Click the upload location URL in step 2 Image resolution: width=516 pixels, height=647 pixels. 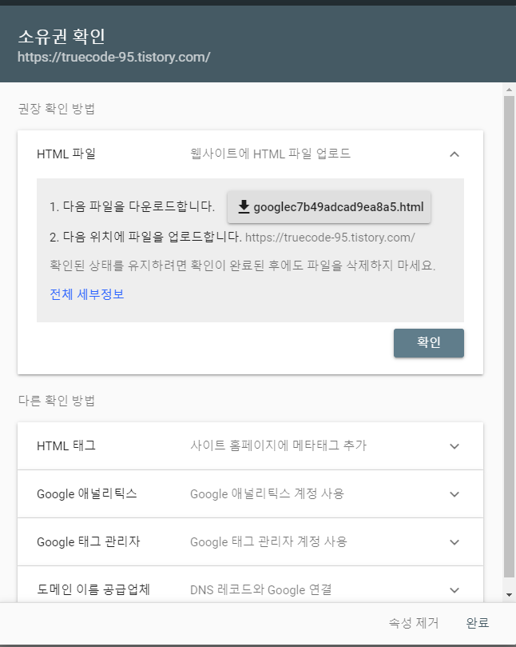click(x=330, y=238)
